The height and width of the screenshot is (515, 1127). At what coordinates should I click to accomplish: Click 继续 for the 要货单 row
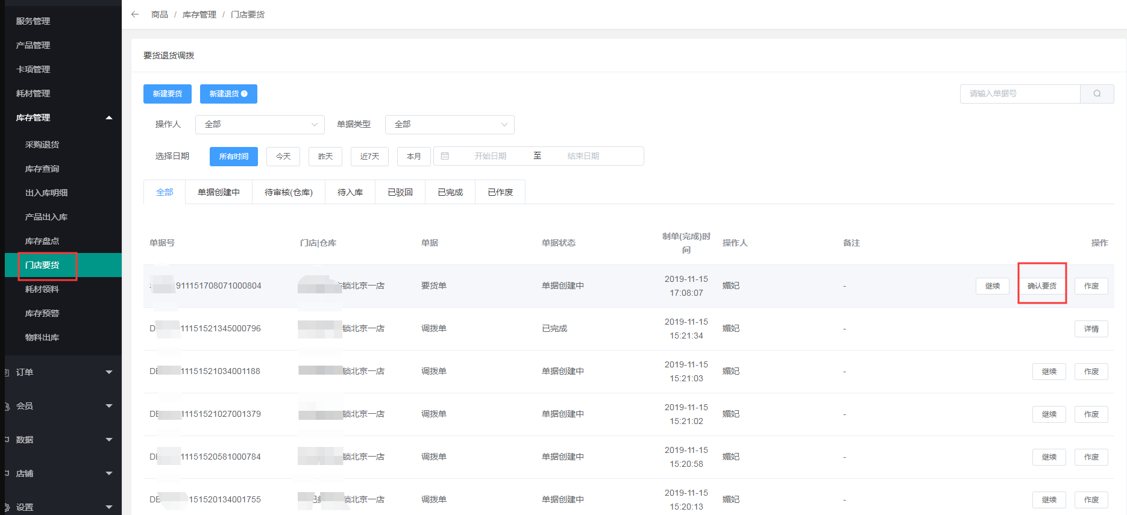pyautogui.click(x=993, y=286)
